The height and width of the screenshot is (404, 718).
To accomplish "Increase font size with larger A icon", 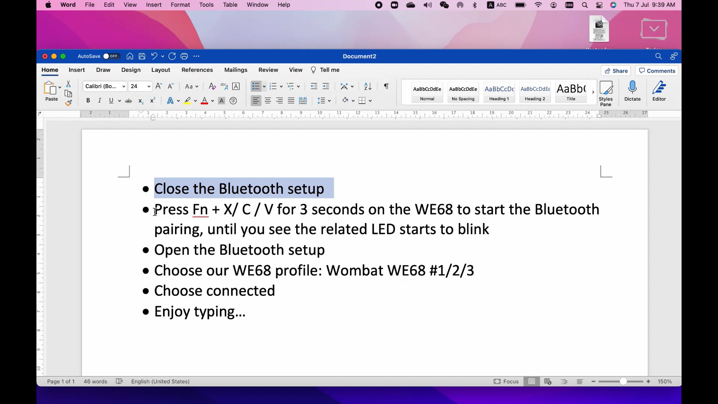I will 159,86.
